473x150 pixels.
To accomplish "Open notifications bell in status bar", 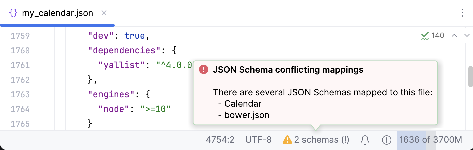I will pyautogui.click(x=365, y=140).
